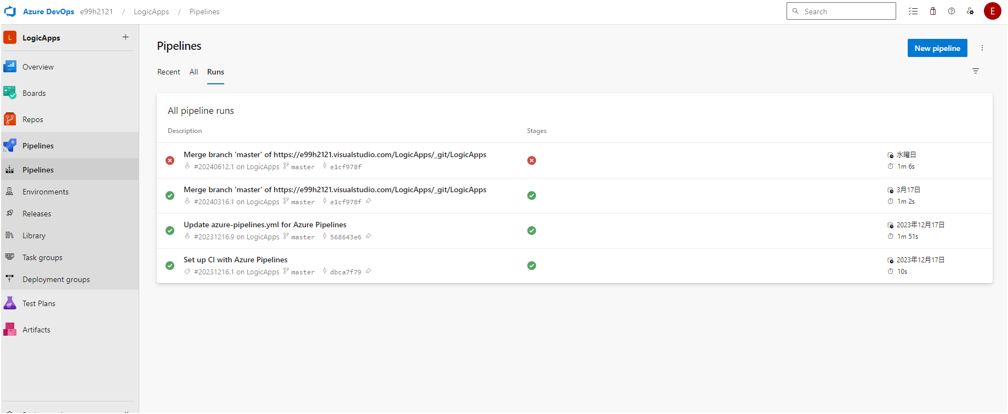Click the New pipeline button
Viewport: 1008px width, 414px height.
[937, 48]
